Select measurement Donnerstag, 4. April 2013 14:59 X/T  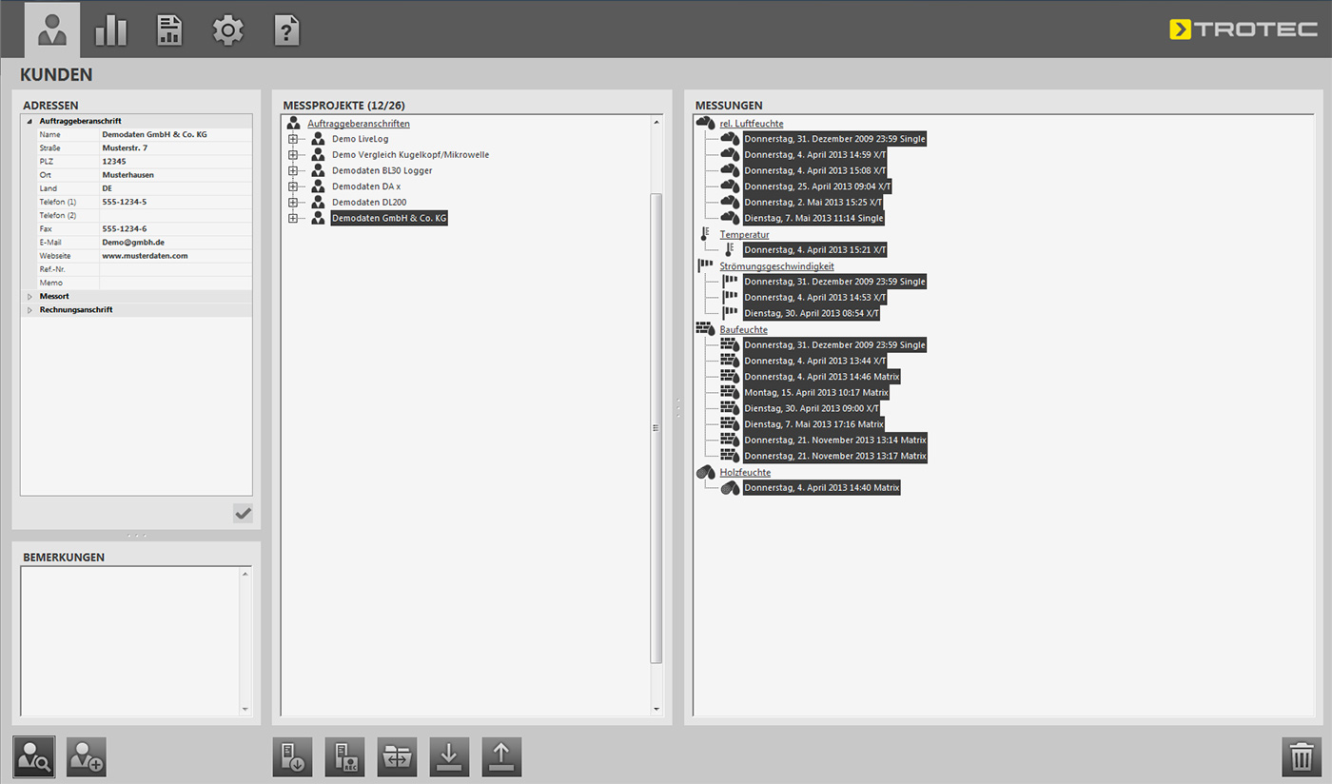(814, 155)
